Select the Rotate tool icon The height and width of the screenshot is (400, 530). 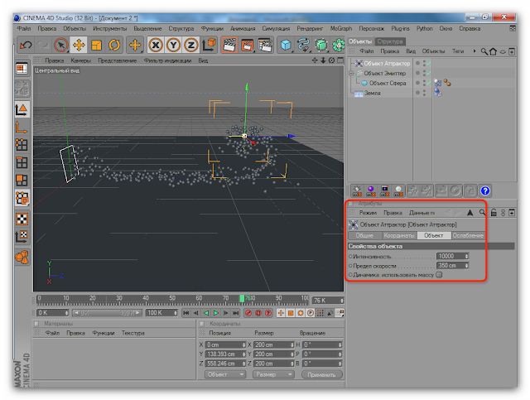tap(114, 45)
